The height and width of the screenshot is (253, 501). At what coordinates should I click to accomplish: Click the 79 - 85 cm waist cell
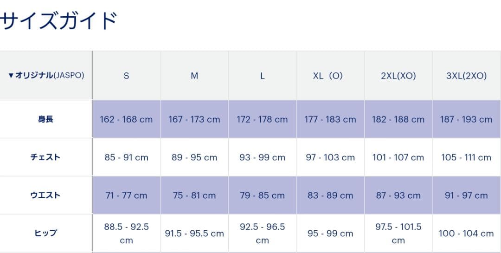(263, 195)
